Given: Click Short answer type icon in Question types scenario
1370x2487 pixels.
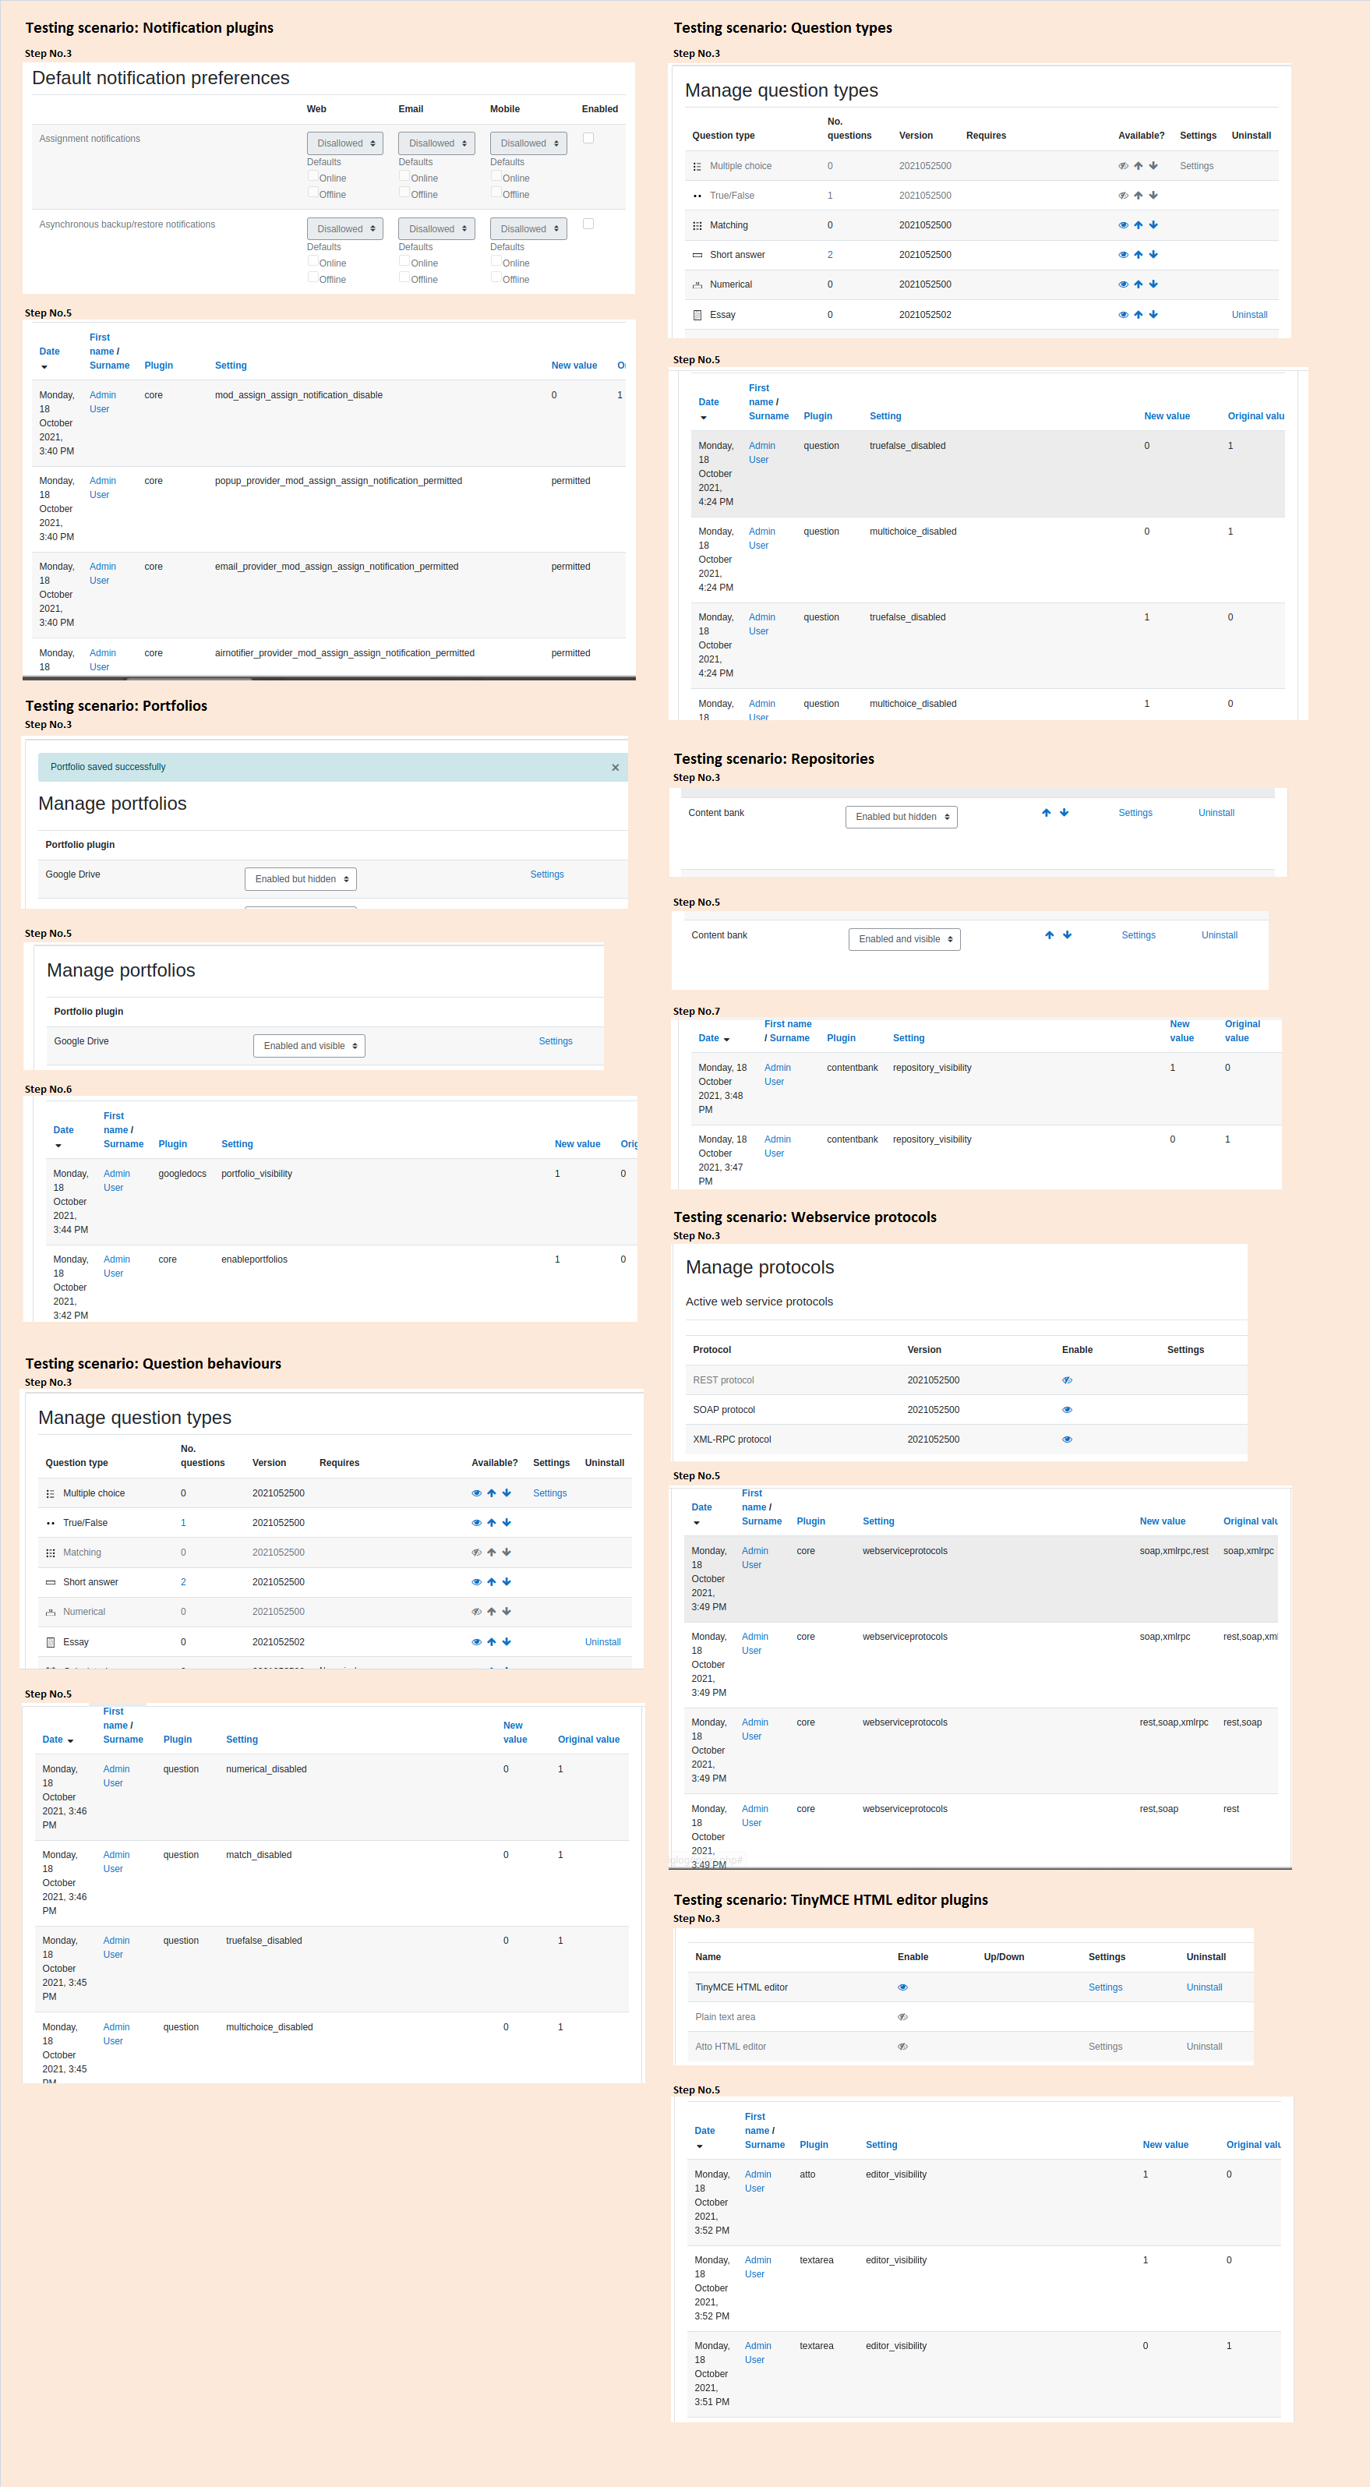Looking at the screenshot, I should [698, 255].
